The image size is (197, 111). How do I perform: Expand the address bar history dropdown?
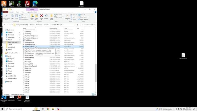(x=74, y=25)
